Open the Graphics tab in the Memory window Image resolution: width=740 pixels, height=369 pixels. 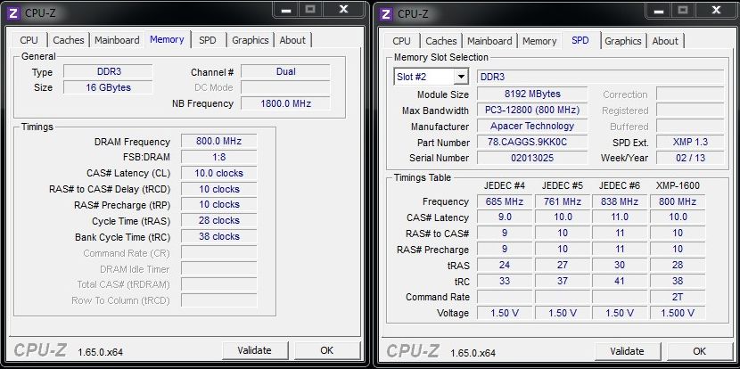pos(251,40)
